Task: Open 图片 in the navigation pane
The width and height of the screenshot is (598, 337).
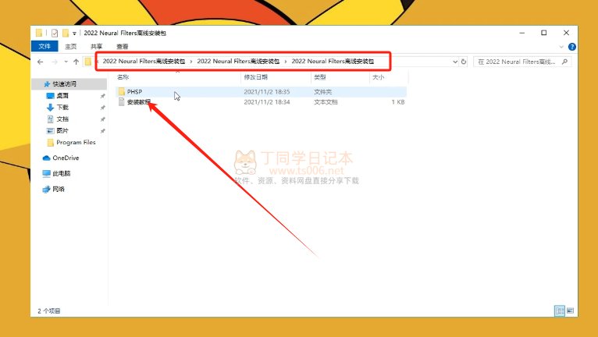Action: pos(62,131)
